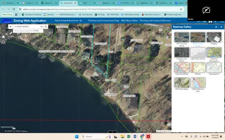Close the Basemap Gallery panel
The image size is (225, 140).
pyautogui.click(x=221, y=27)
